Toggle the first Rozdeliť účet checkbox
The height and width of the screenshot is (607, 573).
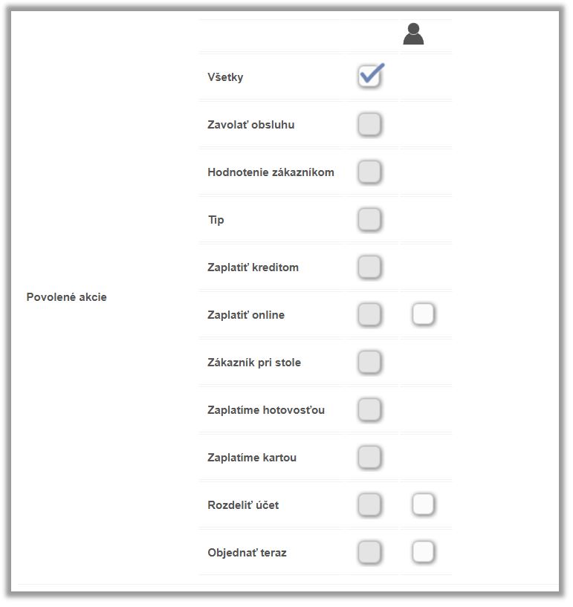click(x=369, y=504)
